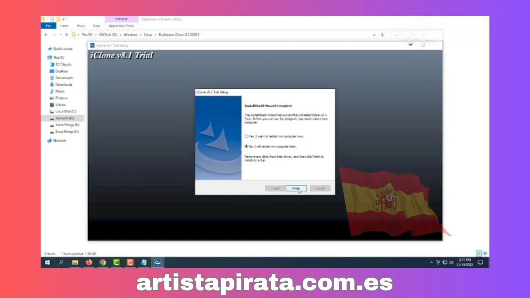Open EveryThings (F:) drive
The height and width of the screenshot is (298, 530).
[65, 132]
